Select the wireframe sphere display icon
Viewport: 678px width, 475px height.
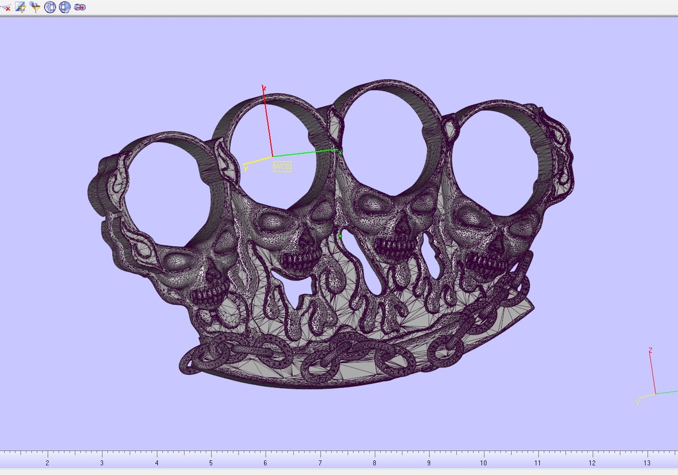[x=50, y=7]
